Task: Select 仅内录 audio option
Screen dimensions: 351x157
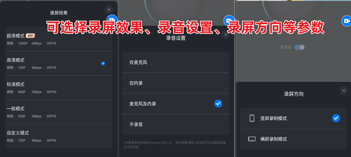Action: (176, 83)
